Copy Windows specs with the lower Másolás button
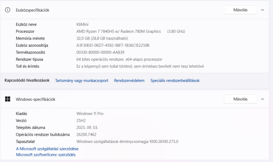The image size is (273, 162). 240,99
